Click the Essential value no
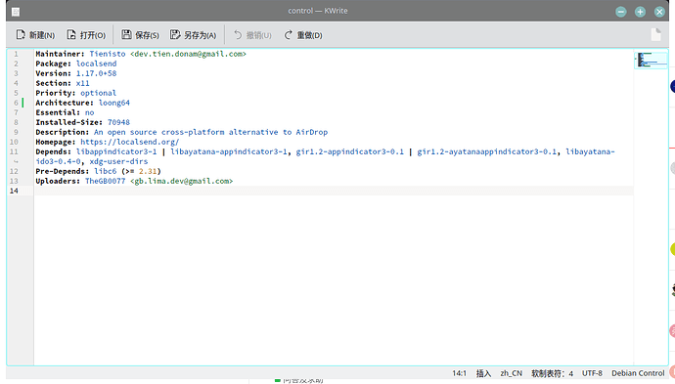 pyautogui.click(x=89, y=112)
